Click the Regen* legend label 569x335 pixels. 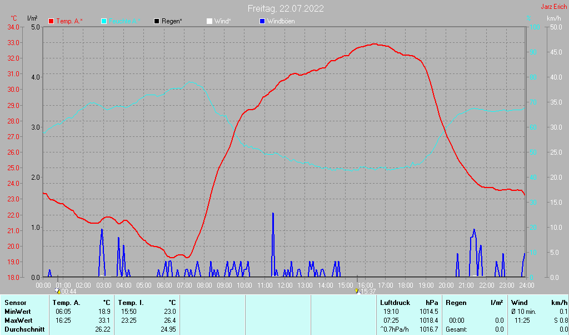point(172,21)
